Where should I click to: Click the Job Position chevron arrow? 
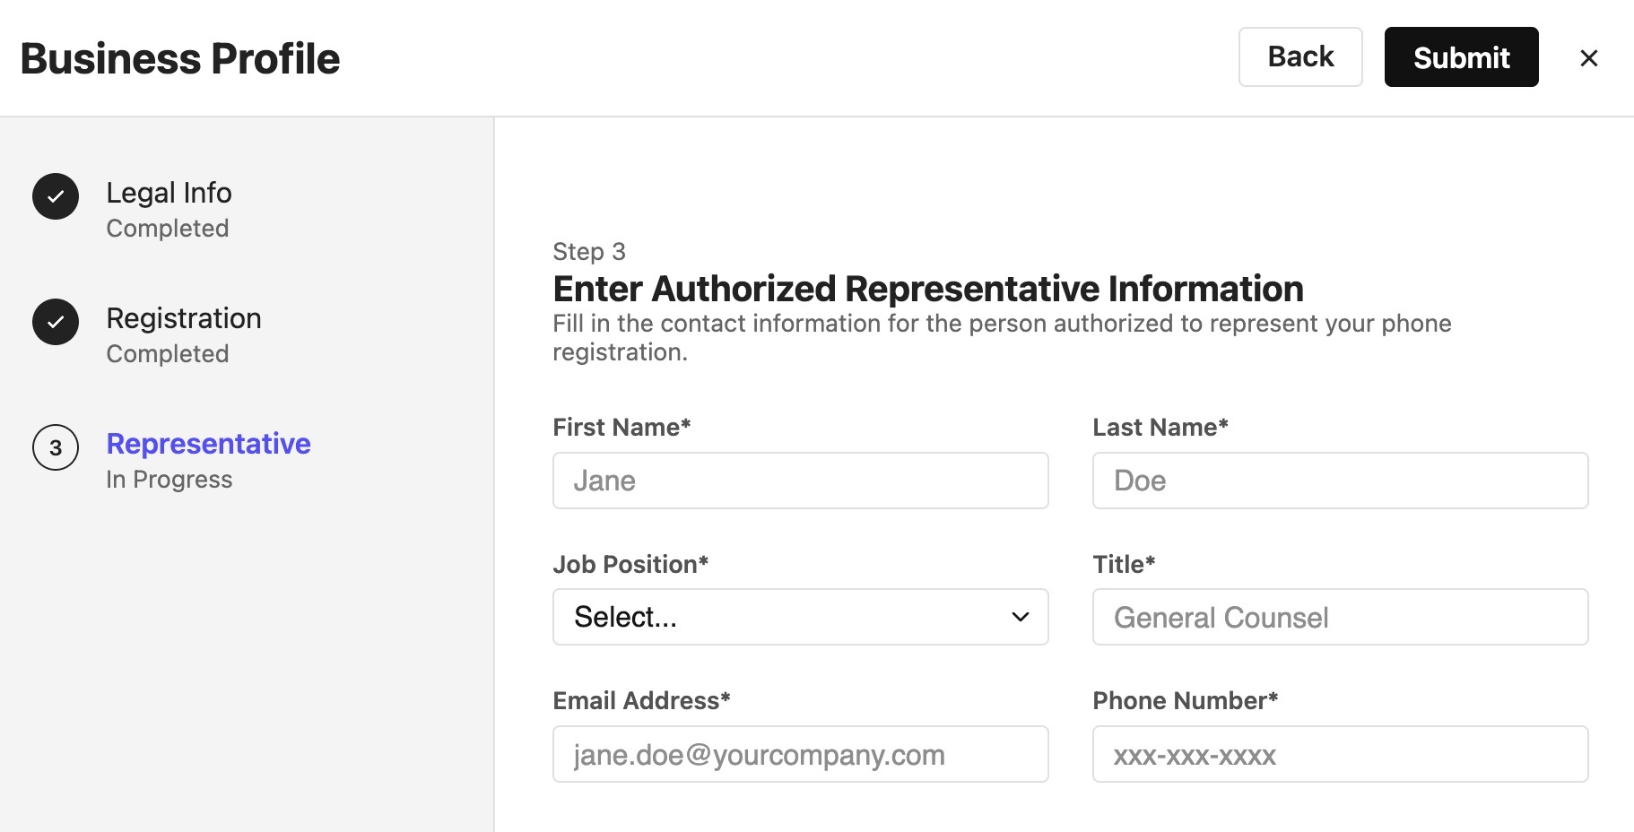(x=1020, y=617)
